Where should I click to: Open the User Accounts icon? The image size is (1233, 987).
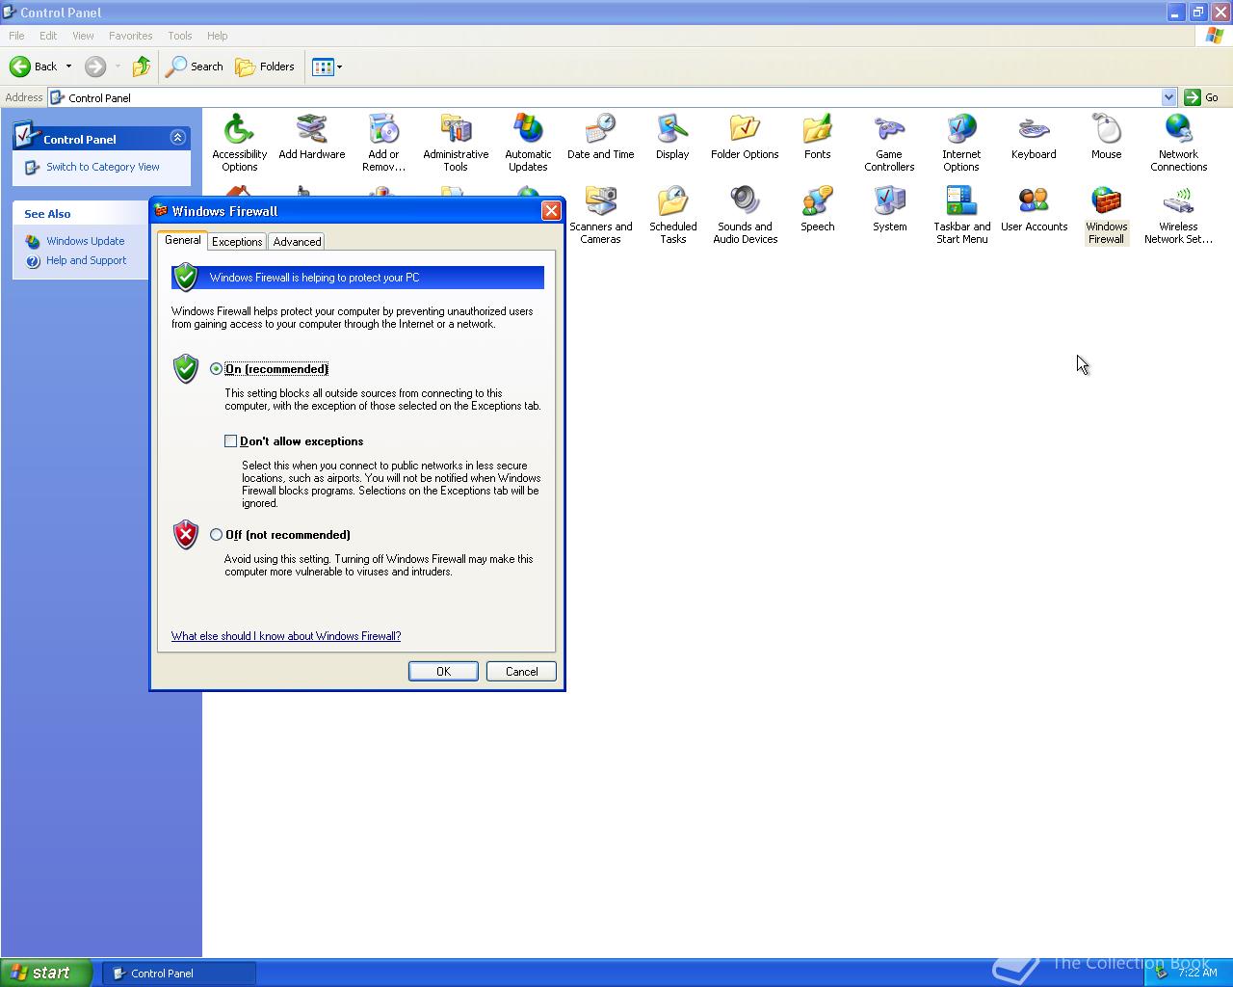1034,208
